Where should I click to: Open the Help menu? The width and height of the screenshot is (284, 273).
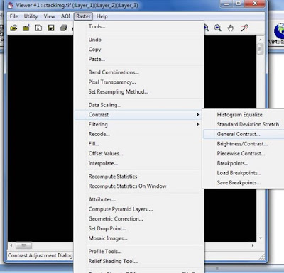102,16
